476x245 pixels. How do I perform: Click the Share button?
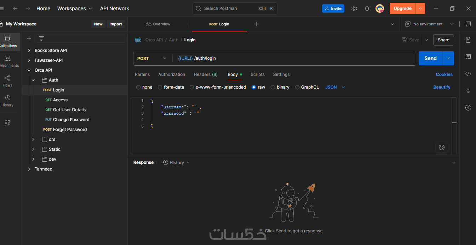(x=443, y=40)
